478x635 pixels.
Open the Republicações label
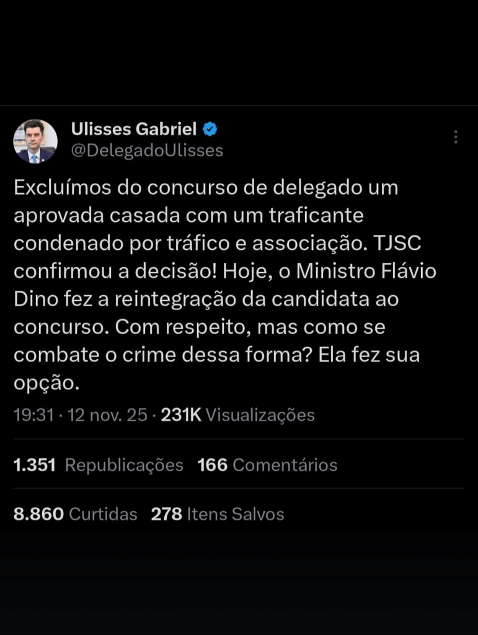coord(124,465)
